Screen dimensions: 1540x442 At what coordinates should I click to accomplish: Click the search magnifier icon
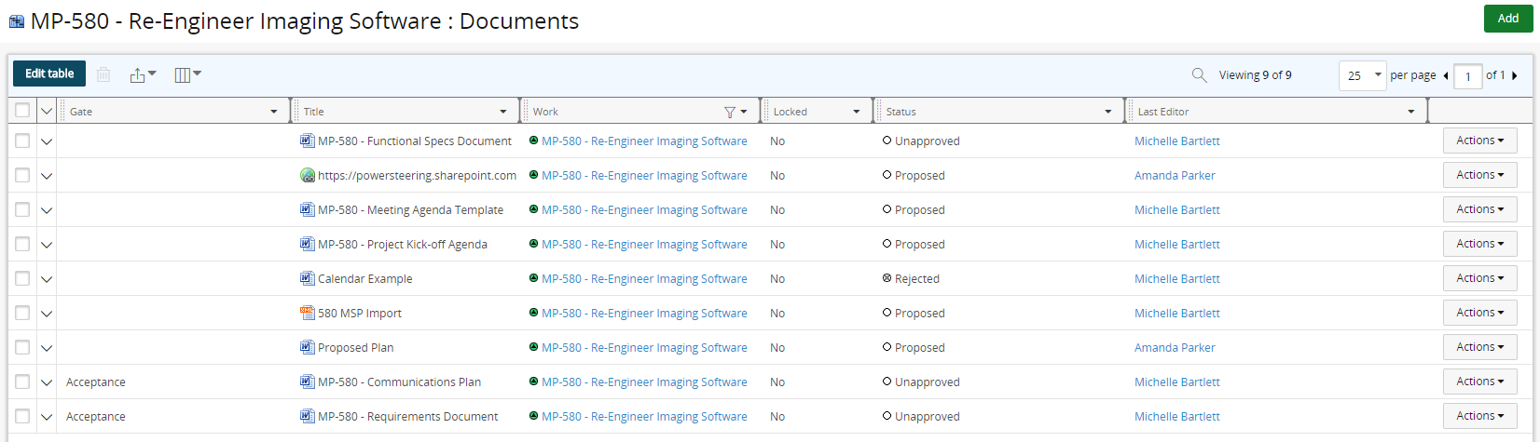pos(1200,75)
